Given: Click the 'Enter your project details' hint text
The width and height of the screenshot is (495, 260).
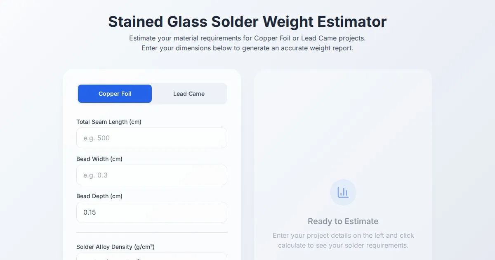Looking at the screenshot, I should point(343,236).
